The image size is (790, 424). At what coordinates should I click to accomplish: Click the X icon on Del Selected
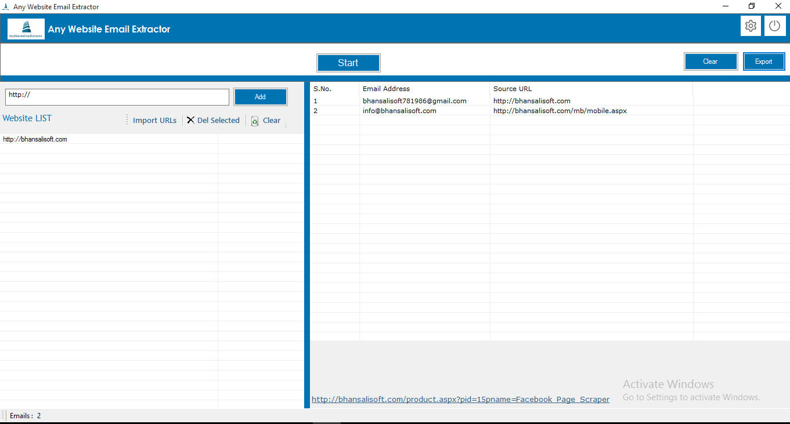pyautogui.click(x=190, y=120)
